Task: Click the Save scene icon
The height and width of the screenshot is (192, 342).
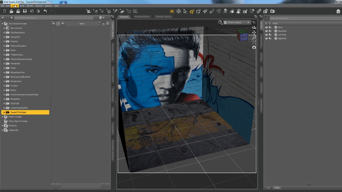Action: click(x=25, y=11)
